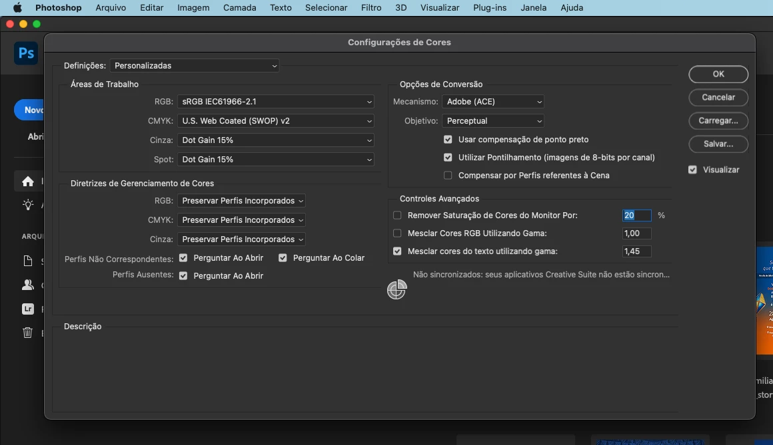Click the Cancelar button
Image resolution: width=773 pixels, height=445 pixels.
718,98
